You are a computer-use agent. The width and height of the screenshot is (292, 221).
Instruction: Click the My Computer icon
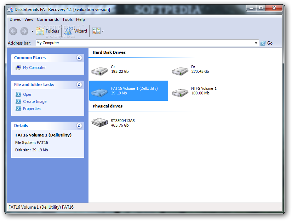coord(18,68)
